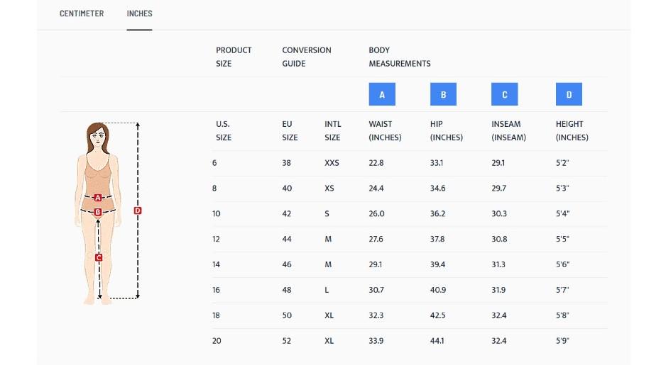
Task: Select U.S. size 10 row
Action: [217, 214]
